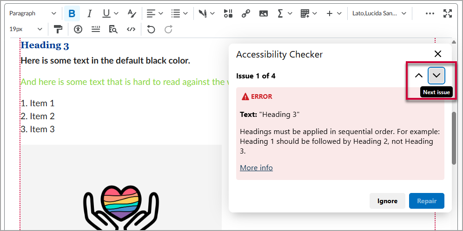The width and height of the screenshot is (463, 231).
Task: Click the preview magnifier icon
Action: tap(113, 30)
